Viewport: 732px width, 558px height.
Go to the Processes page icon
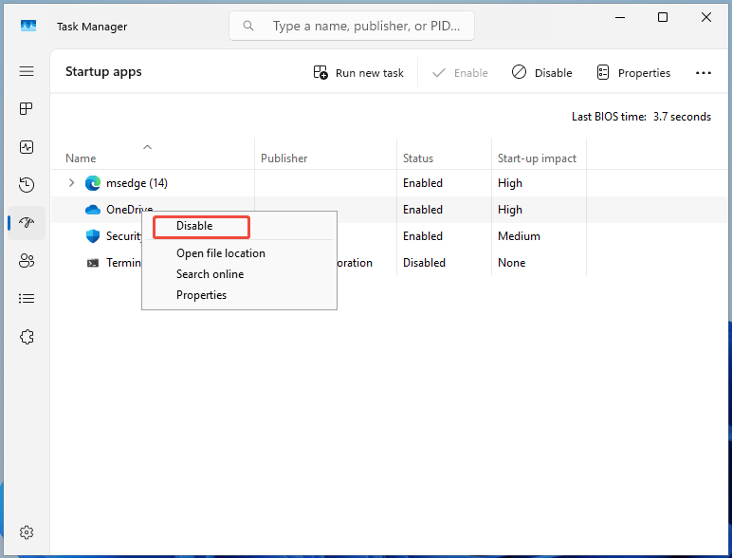(x=27, y=109)
